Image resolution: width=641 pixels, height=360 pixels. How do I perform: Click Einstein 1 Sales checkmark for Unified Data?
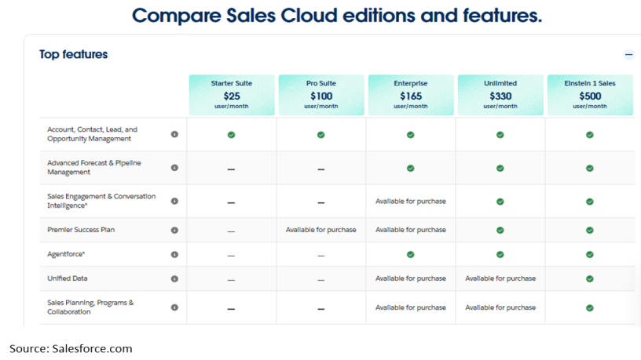(589, 278)
